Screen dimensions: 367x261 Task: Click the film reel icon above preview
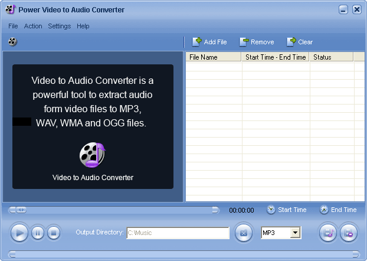[12, 42]
